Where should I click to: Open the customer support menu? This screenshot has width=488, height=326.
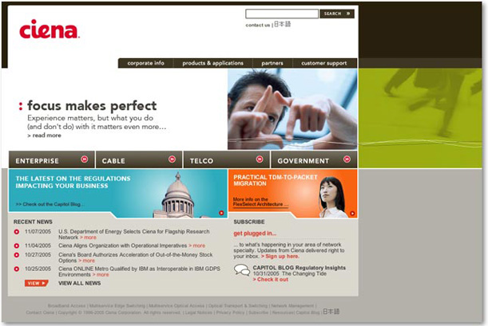324,63
